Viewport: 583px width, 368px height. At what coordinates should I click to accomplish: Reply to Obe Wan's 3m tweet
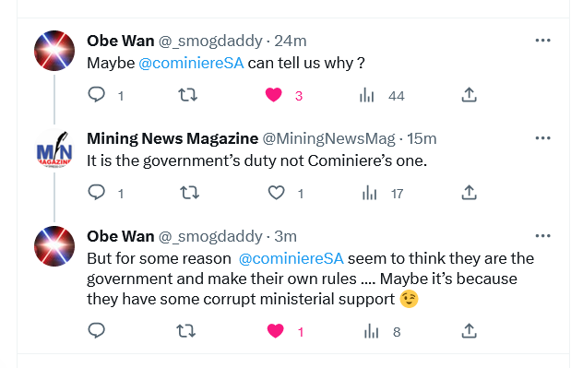coord(96,330)
